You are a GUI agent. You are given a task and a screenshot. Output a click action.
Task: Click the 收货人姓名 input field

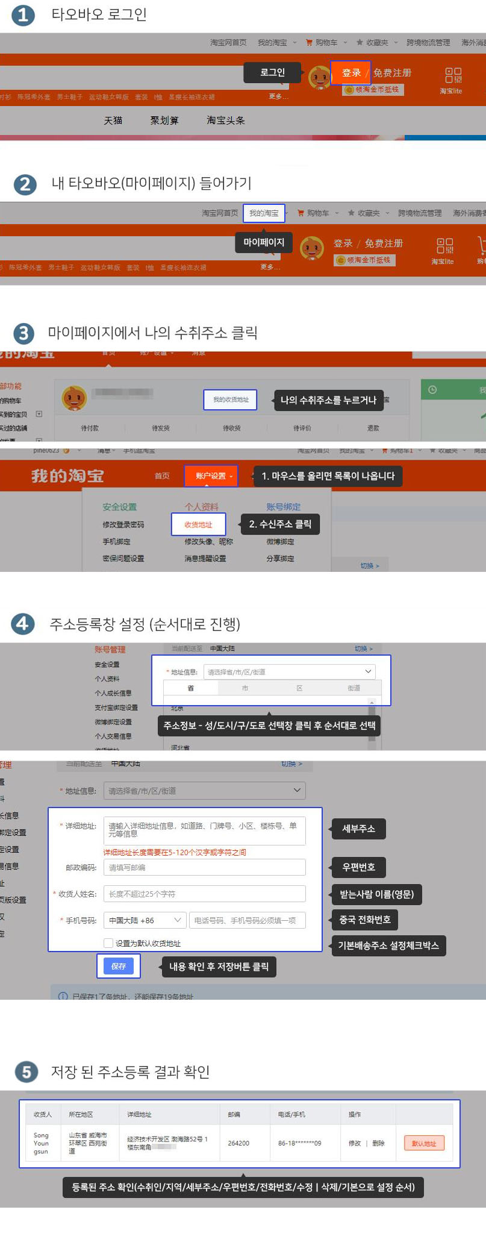click(x=205, y=894)
